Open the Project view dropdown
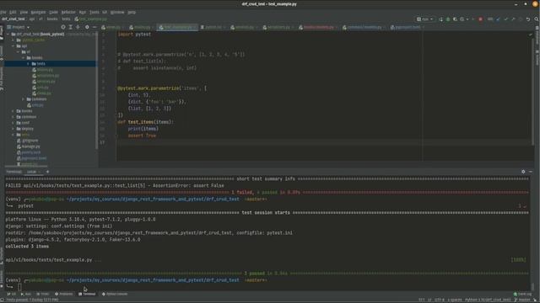Image resolution: width=540 pixels, height=303 pixels. 19,27
